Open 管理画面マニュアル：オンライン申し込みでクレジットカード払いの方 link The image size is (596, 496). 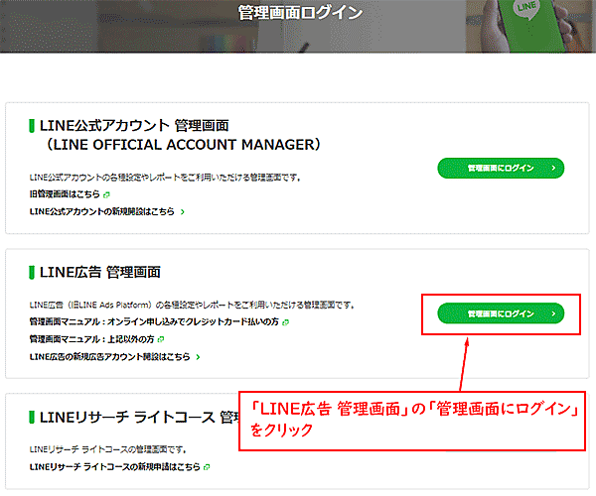154,321
